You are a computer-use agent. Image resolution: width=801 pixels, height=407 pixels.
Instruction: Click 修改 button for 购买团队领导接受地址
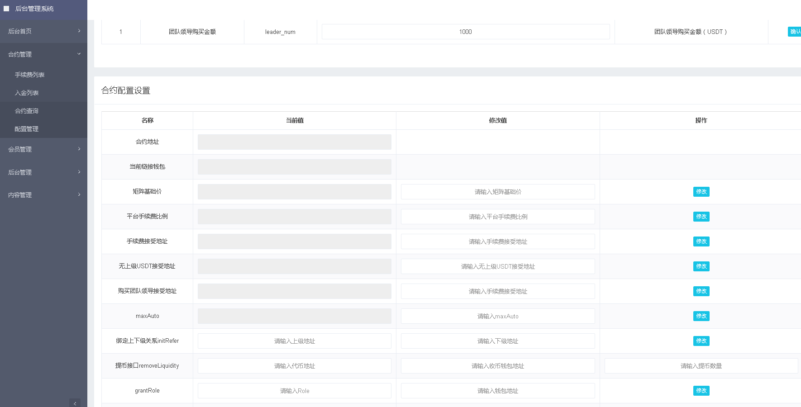pyautogui.click(x=701, y=291)
